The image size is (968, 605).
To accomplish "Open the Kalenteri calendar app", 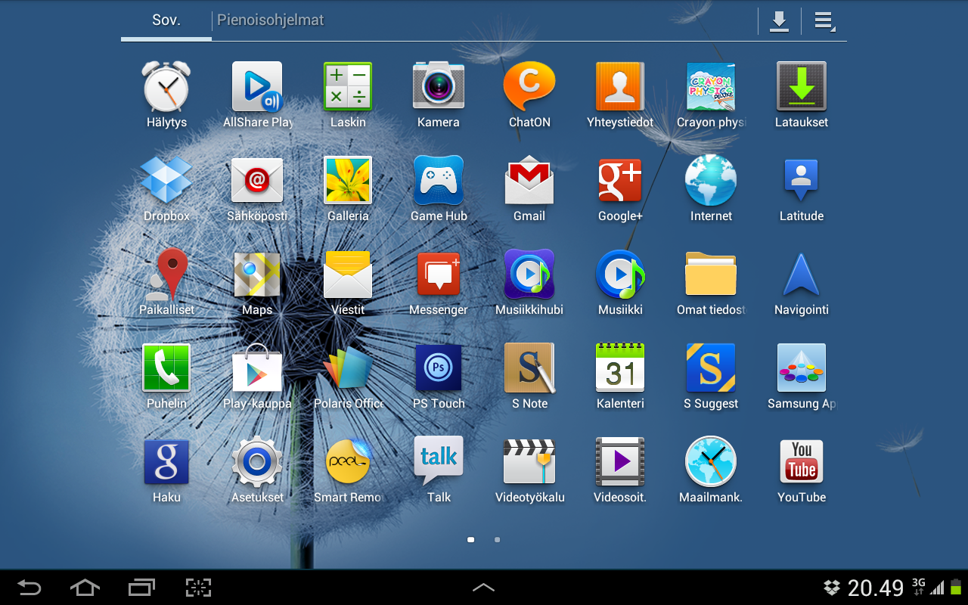I will tap(620, 377).
